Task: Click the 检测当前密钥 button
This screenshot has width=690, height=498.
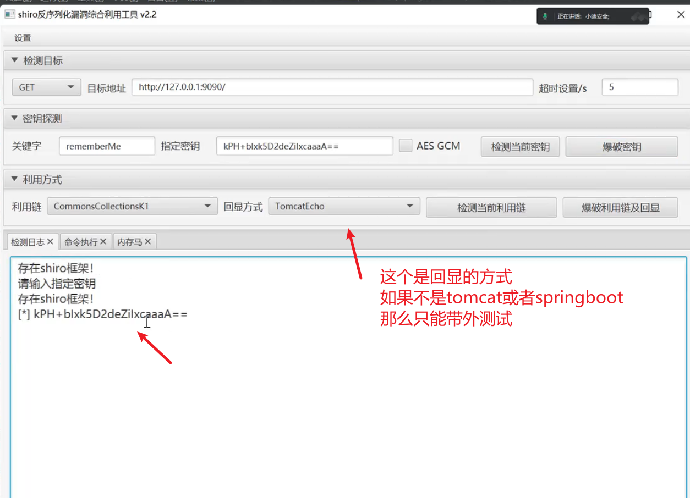Action: pos(520,147)
